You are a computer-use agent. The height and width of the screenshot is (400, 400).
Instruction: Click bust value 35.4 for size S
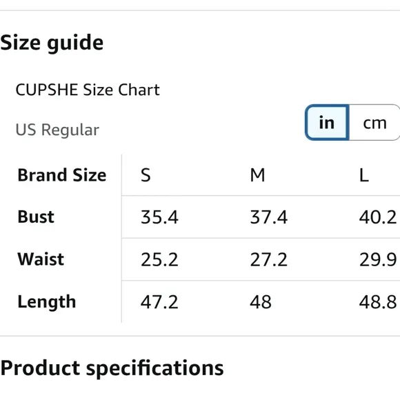(x=159, y=217)
